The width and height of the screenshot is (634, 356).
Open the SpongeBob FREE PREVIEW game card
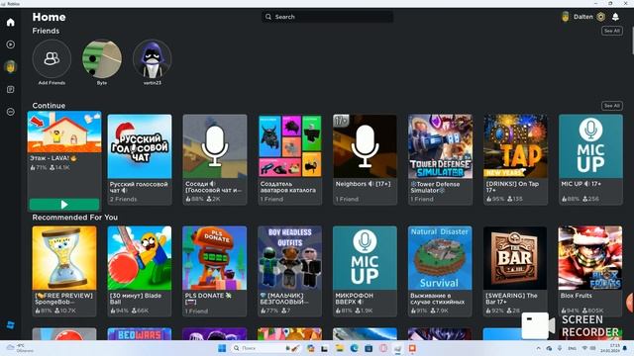coord(64,271)
